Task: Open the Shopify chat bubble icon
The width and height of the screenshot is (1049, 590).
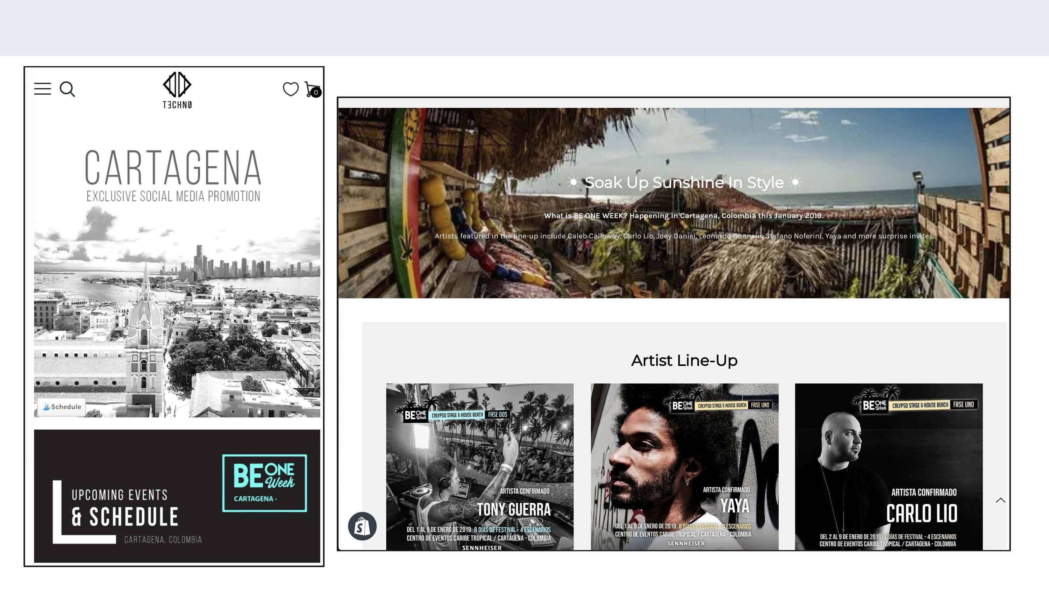Action: 362,526
